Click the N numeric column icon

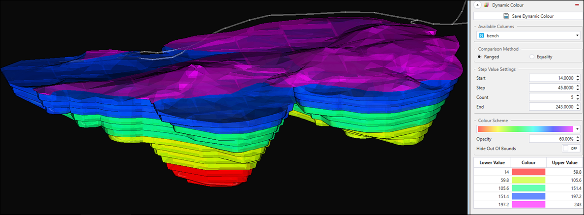tap(481, 35)
